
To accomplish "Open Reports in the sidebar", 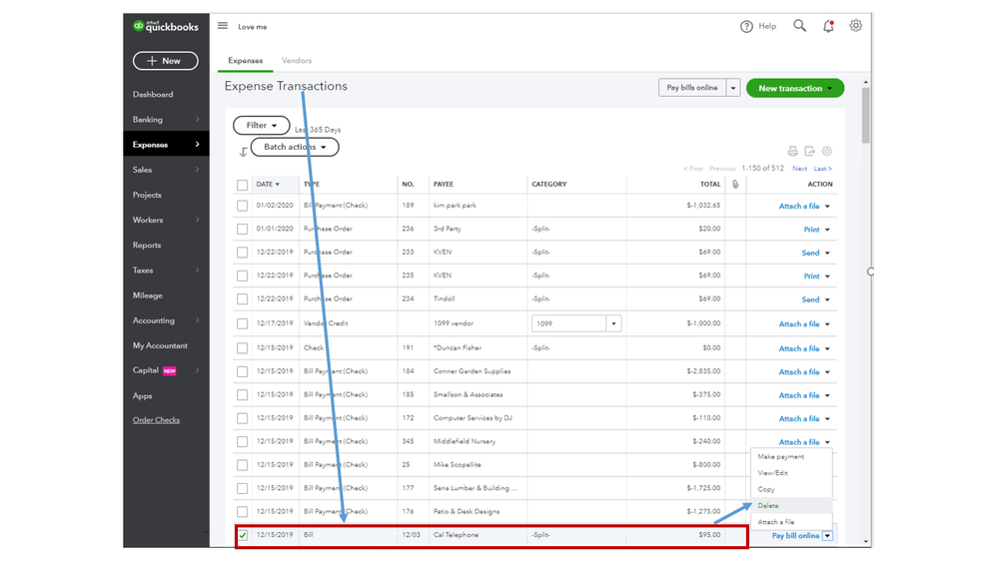I will tap(147, 246).
